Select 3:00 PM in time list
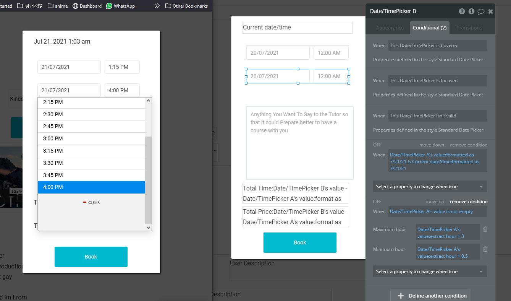This screenshot has width=511, height=301. [x=91, y=138]
